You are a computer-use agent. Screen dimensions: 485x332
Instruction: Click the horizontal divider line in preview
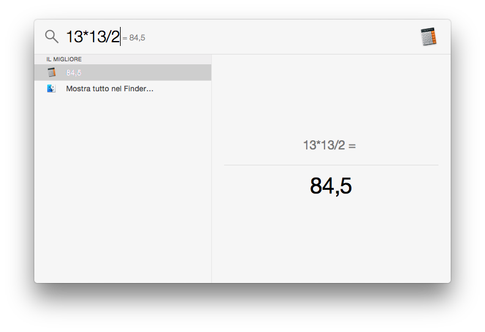(331, 165)
